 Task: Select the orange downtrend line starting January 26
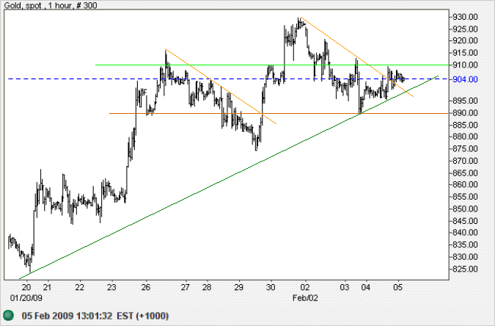(x=221, y=87)
